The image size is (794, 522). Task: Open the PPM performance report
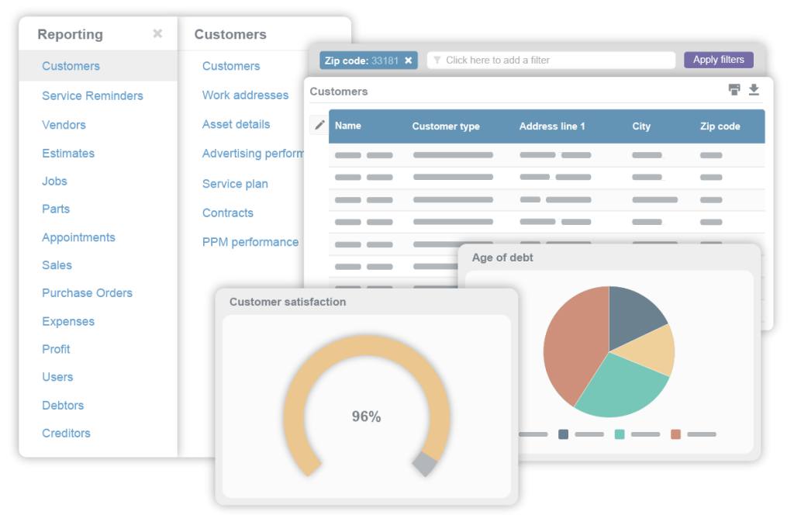[250, 242]
